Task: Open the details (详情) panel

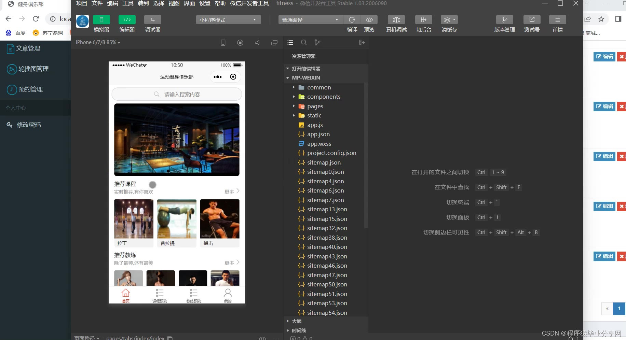Action: [558, 20]
